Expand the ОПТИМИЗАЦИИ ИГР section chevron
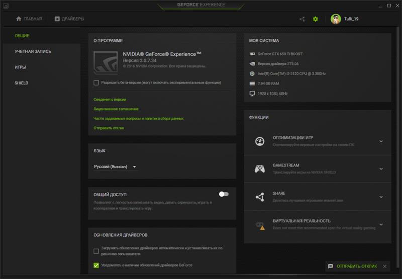Screen dimensions: 402x279 (381, 141)
